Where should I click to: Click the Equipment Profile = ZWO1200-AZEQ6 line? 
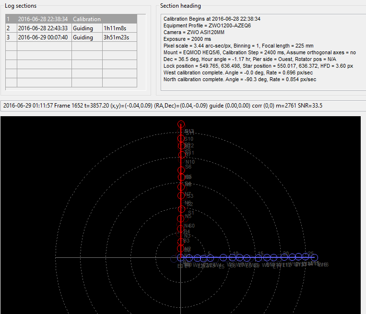(x=207, y=26)
